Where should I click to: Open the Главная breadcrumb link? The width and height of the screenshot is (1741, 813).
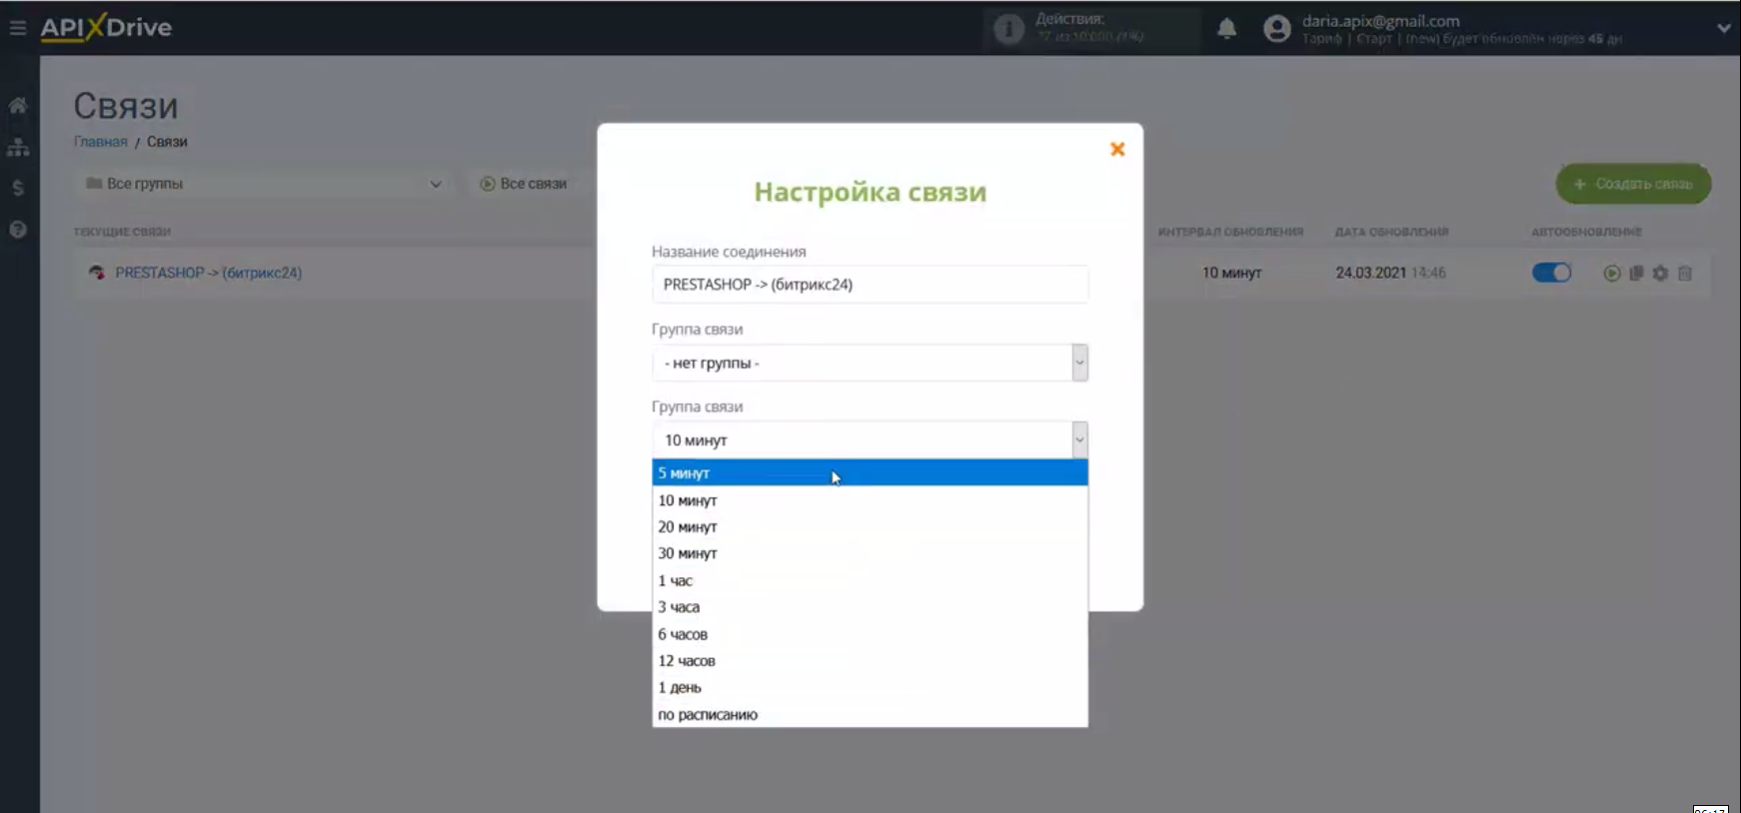(101, 142)
